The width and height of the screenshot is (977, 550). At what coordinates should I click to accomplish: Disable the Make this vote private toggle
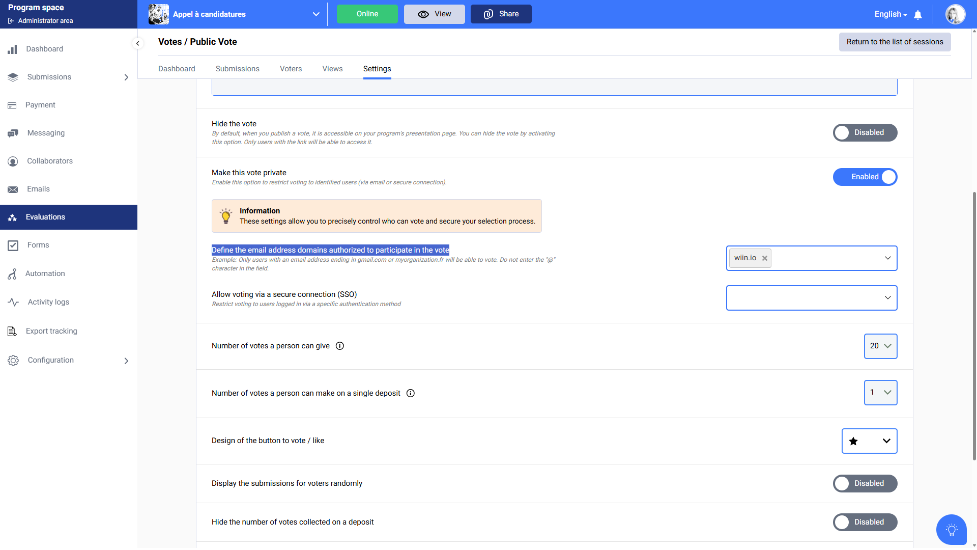[x=865, y=177]
